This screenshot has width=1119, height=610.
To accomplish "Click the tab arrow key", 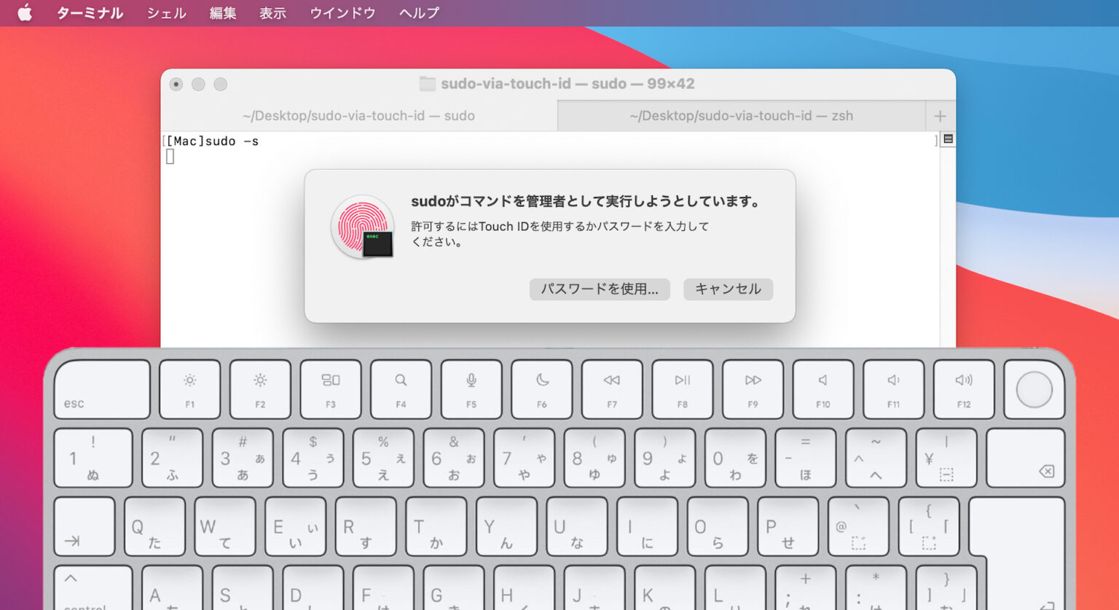I will point(85,526).
